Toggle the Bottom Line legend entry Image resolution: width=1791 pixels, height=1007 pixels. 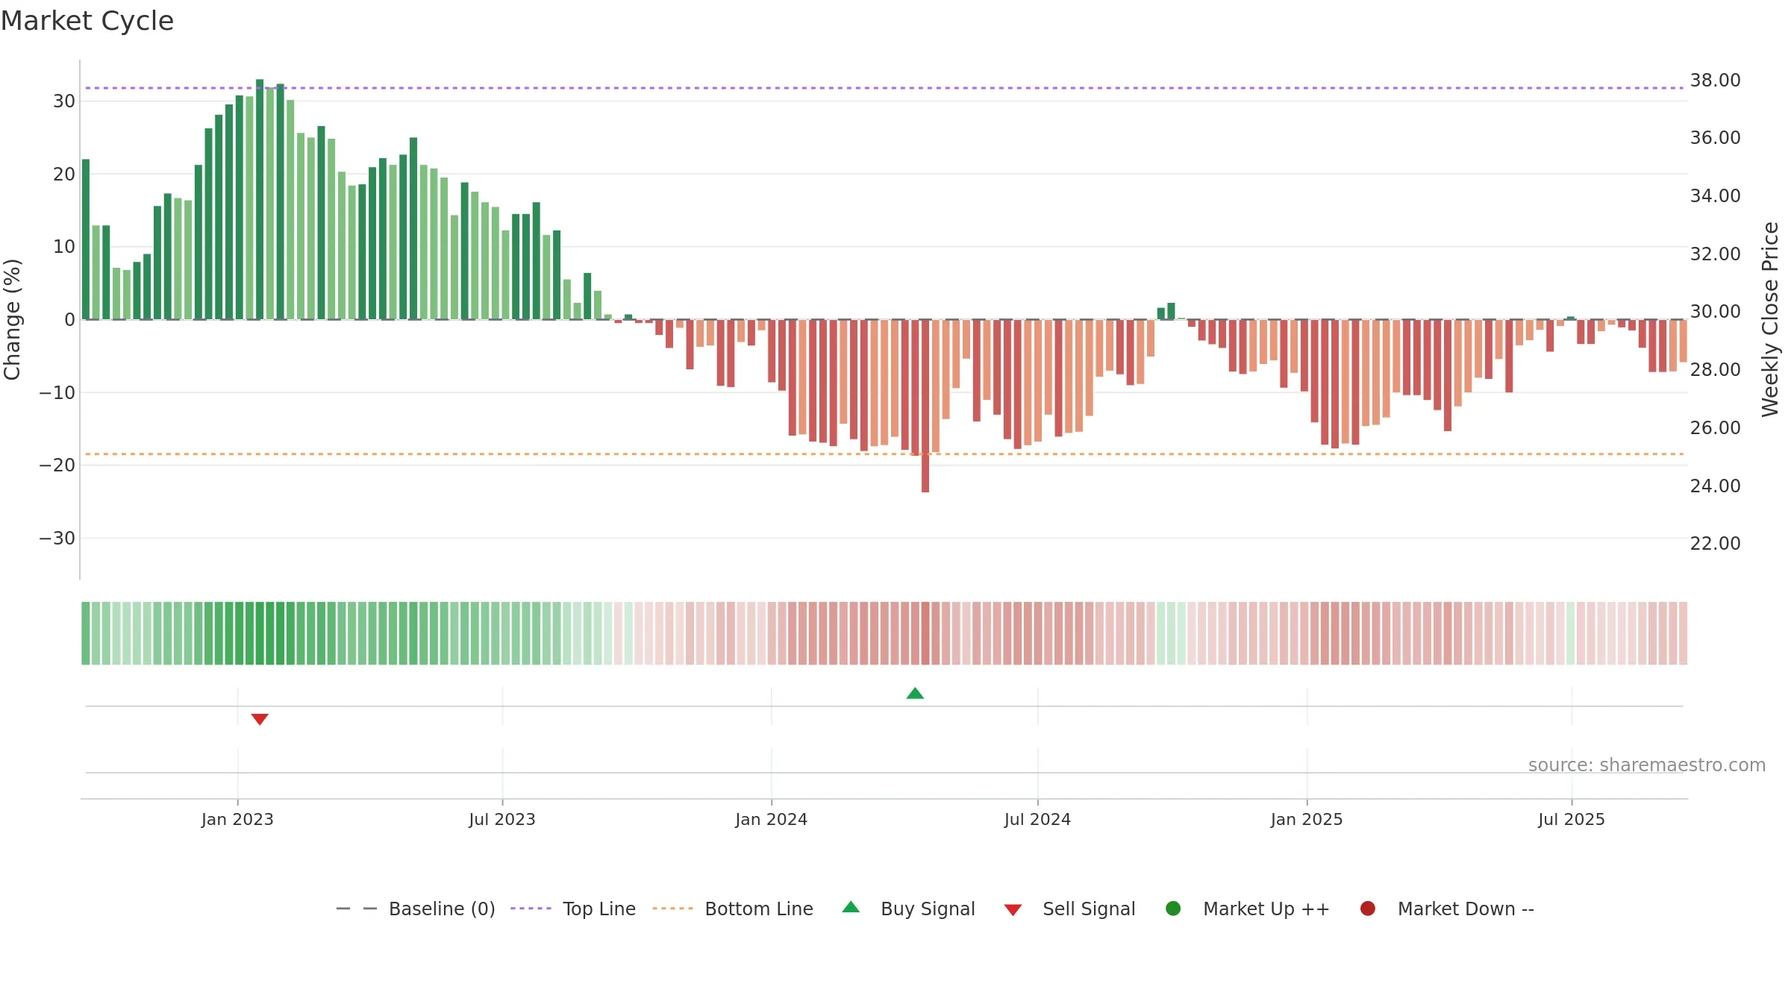click(733, 909)
